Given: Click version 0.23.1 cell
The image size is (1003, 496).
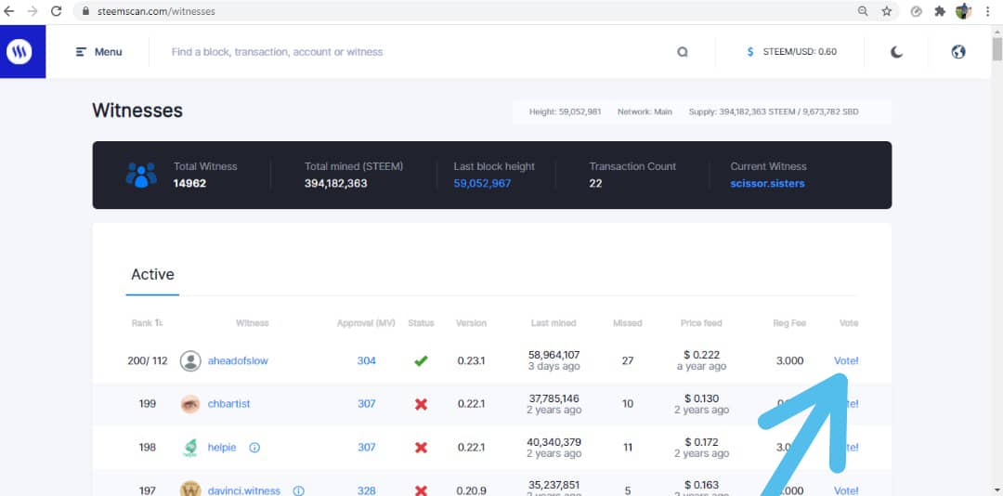Looking at the screenshot, I should 472,361.
